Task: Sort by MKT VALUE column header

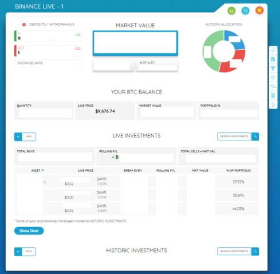Action: [x=200, y=171]
